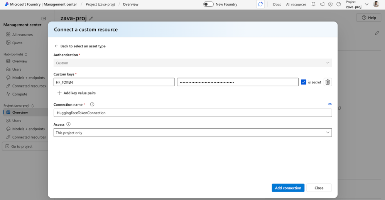Click the All resources sidebar icon
The height and width of the screenshot is (200, 385).
[8, 35]
